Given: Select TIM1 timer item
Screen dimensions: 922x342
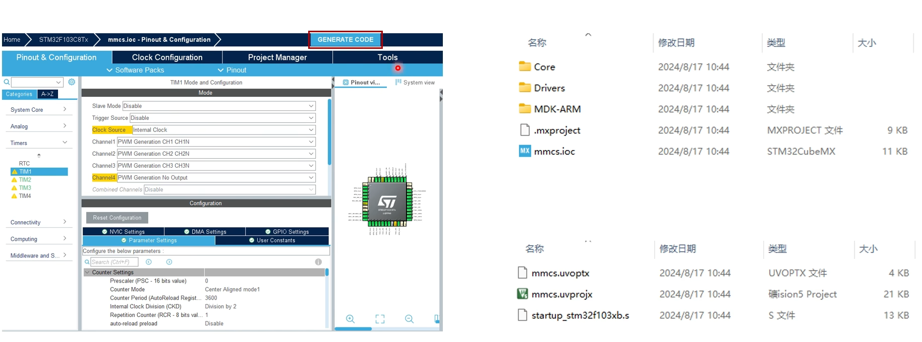Looking at the screenshot, I should pos(39,172).
